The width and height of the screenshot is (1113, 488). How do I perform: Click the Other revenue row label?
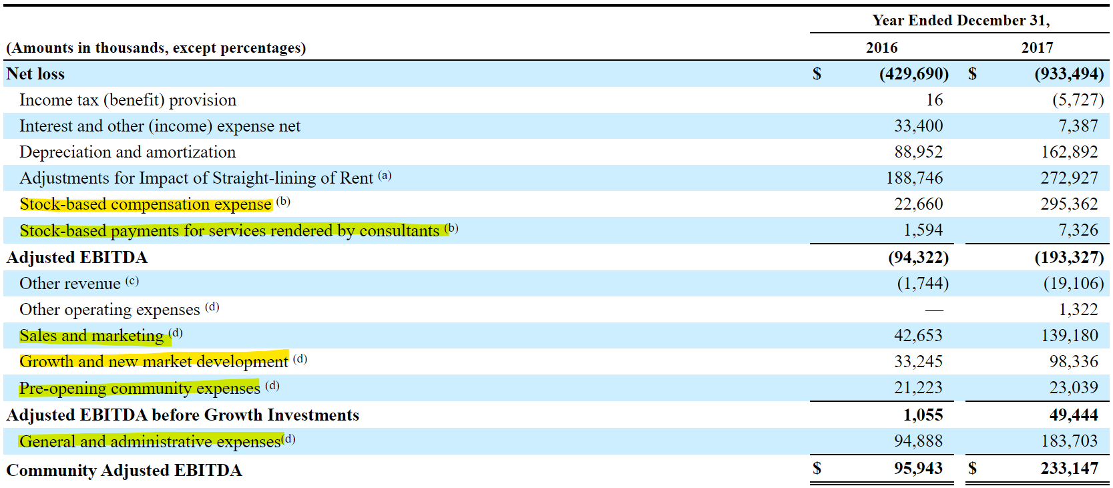pyautogui.click(x=70, y=284)
